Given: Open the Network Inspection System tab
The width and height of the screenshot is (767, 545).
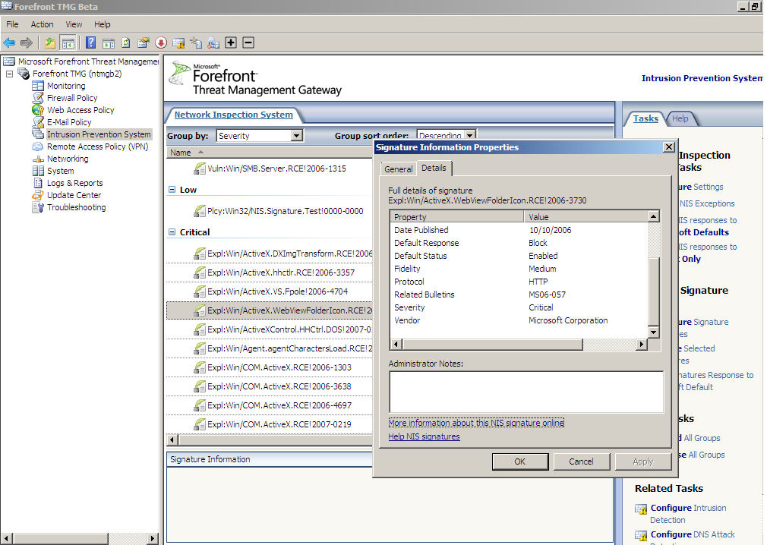Looking at the screenshot, I should click(234, 115).
